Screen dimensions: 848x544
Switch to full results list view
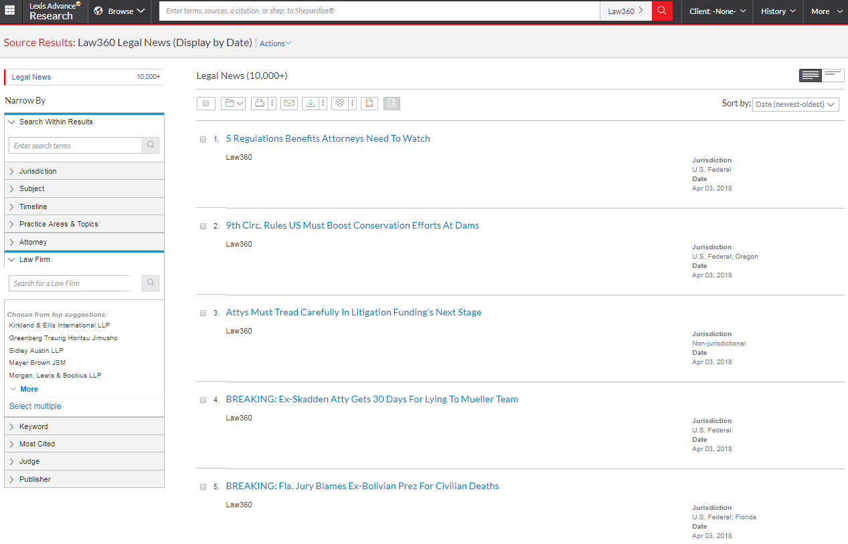[x=810, y=76]
